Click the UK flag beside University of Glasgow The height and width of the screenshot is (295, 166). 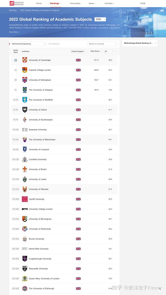(78, 90)
